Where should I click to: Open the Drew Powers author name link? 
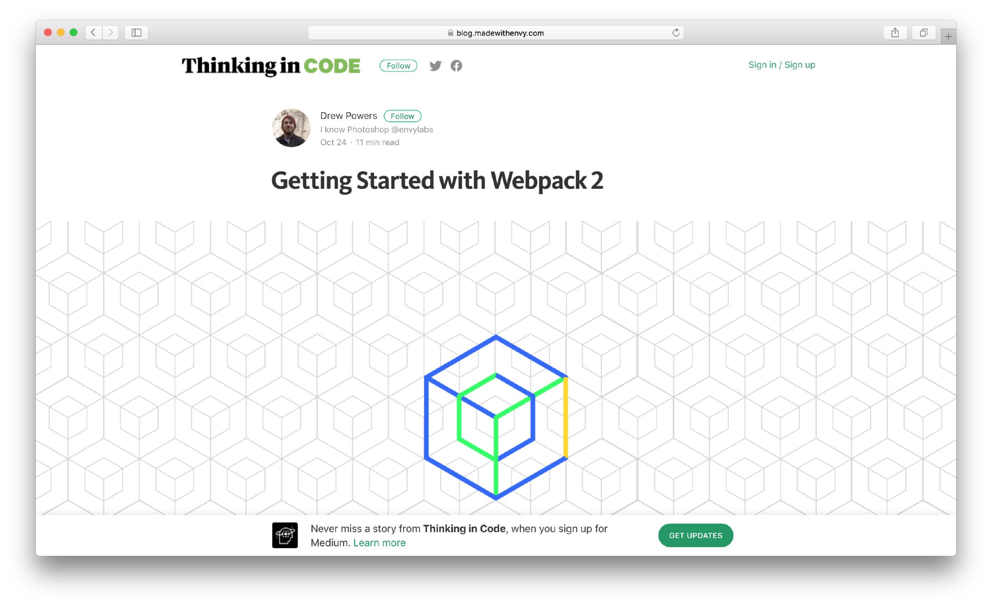click(348, 116)
